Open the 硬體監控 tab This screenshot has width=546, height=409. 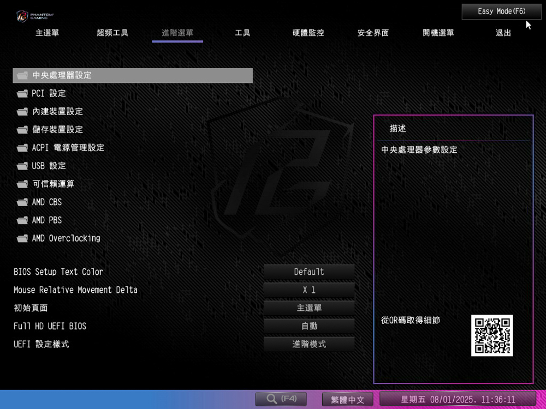pyautogui.click(x=308, y=33)
